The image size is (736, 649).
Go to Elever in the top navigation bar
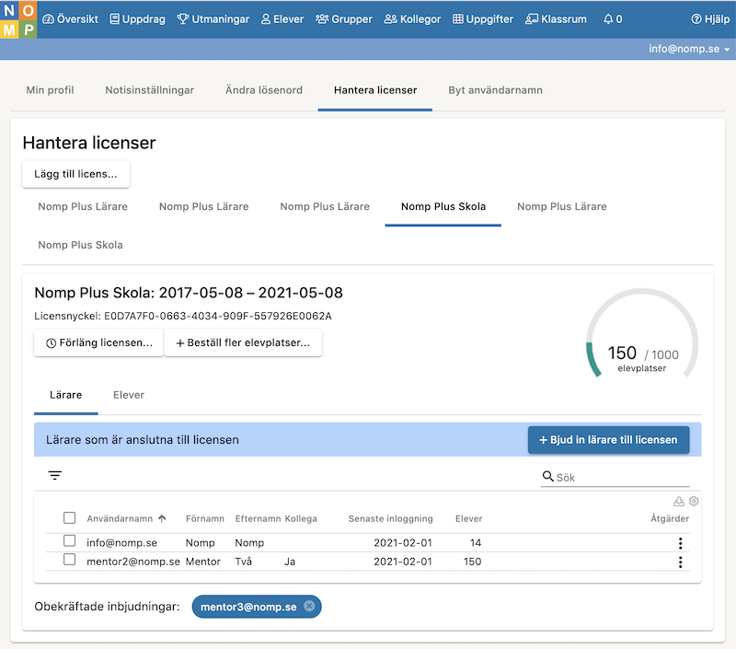[282, 19]
